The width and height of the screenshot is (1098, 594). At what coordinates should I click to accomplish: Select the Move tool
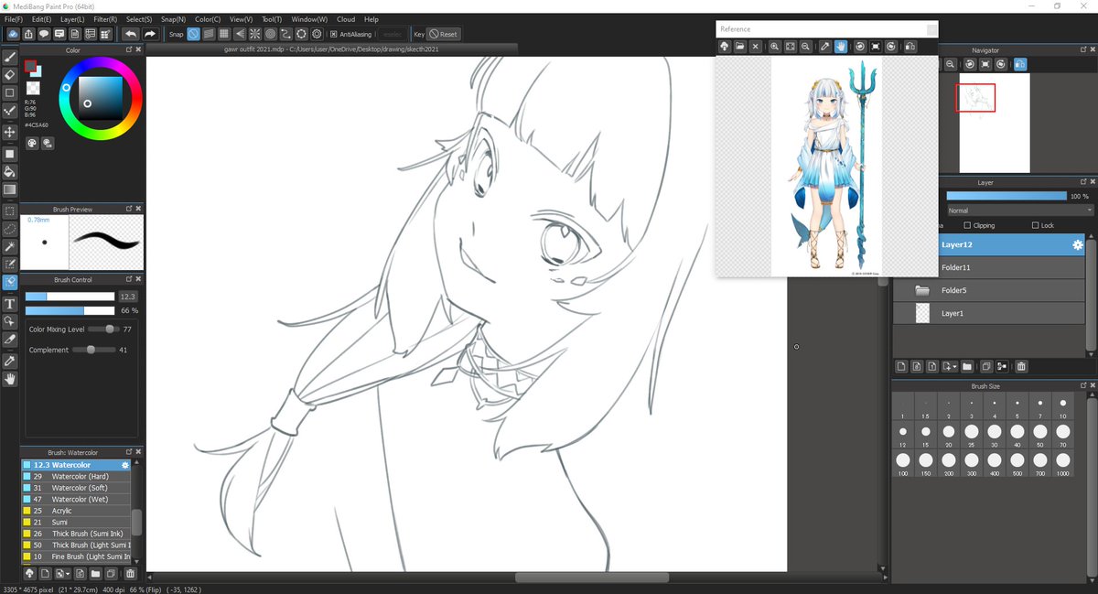click(10, 132)
